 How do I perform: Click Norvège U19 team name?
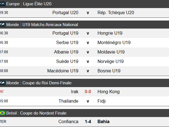(x=111, y=62)
